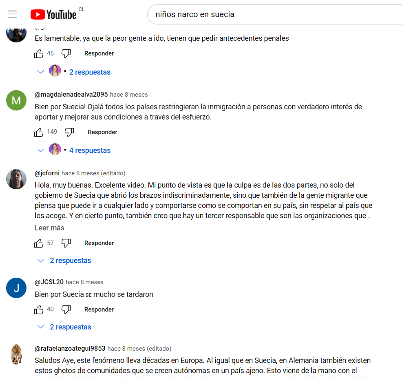Focus the search box containing niños narco

tap(274, 14)
